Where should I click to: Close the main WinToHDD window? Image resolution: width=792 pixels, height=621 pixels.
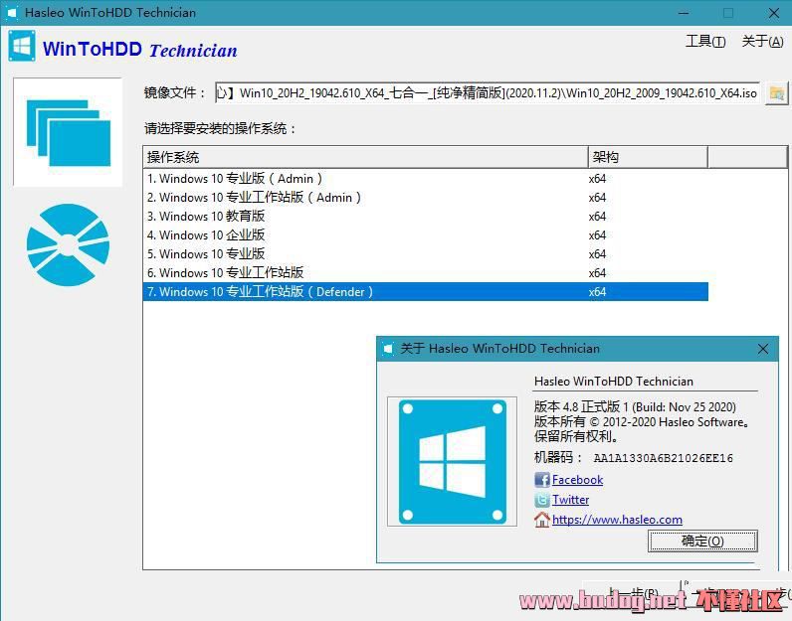pyautogui.click(x=774, y=13)
